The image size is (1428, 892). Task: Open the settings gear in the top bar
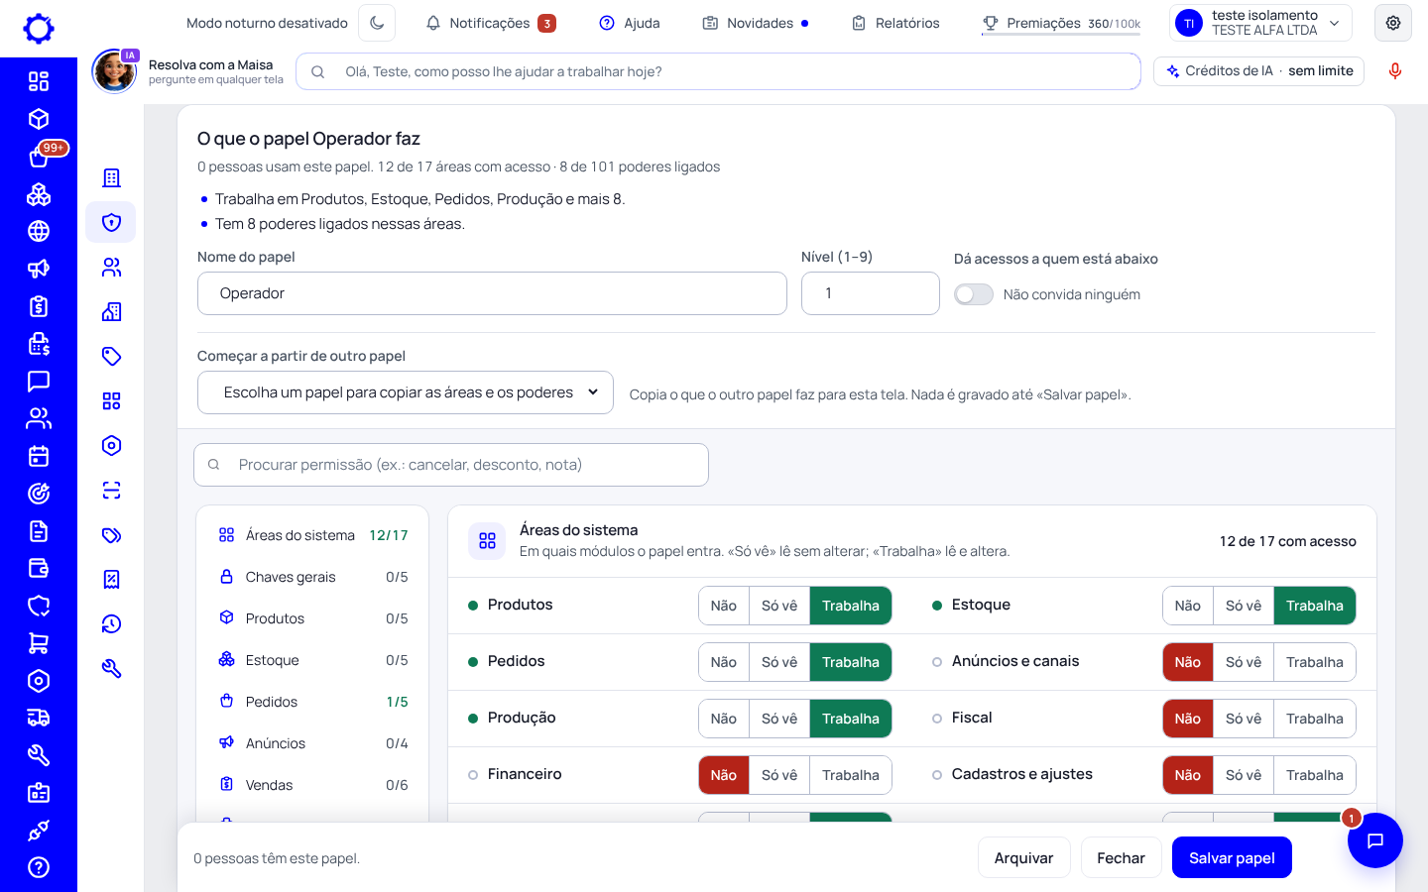pos(1393,23)
